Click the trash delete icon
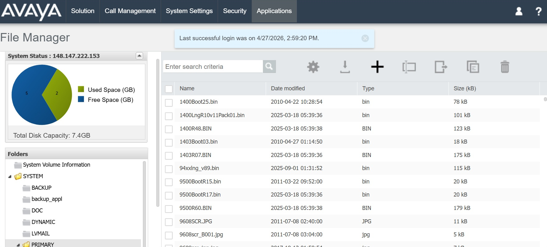Viewport: 547px width, 247px height. coord(505,67)
